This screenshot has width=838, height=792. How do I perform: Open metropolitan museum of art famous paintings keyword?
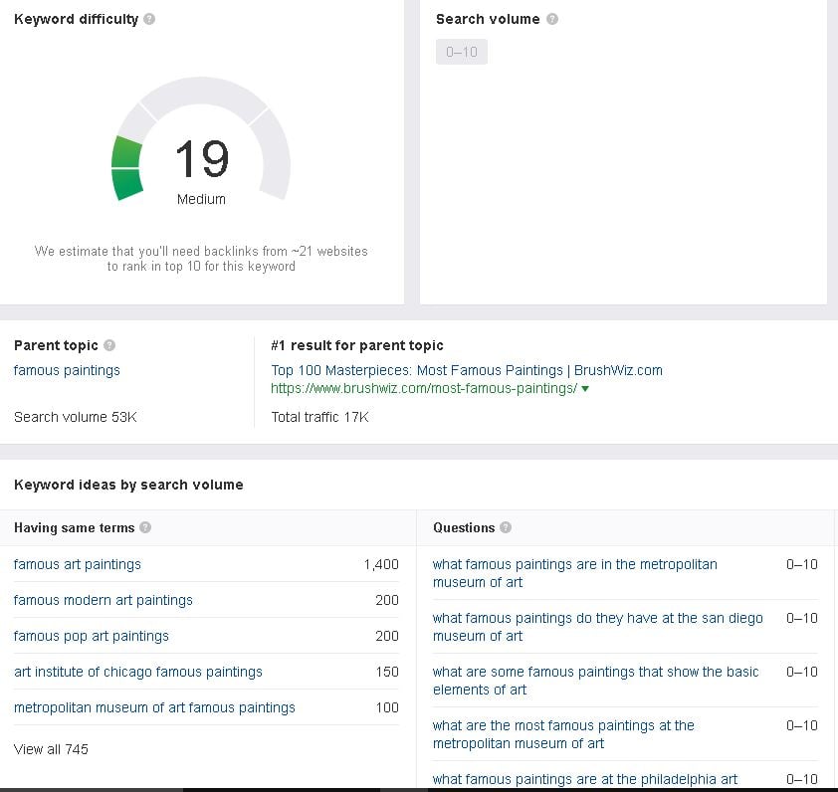[154, 707]
